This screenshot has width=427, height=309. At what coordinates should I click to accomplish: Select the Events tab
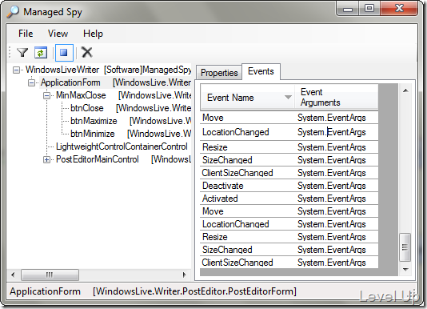tap(261, 71)
